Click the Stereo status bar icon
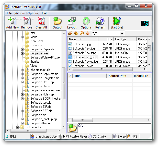Screen dimensions: 159x146 click(x=115, y=136)
